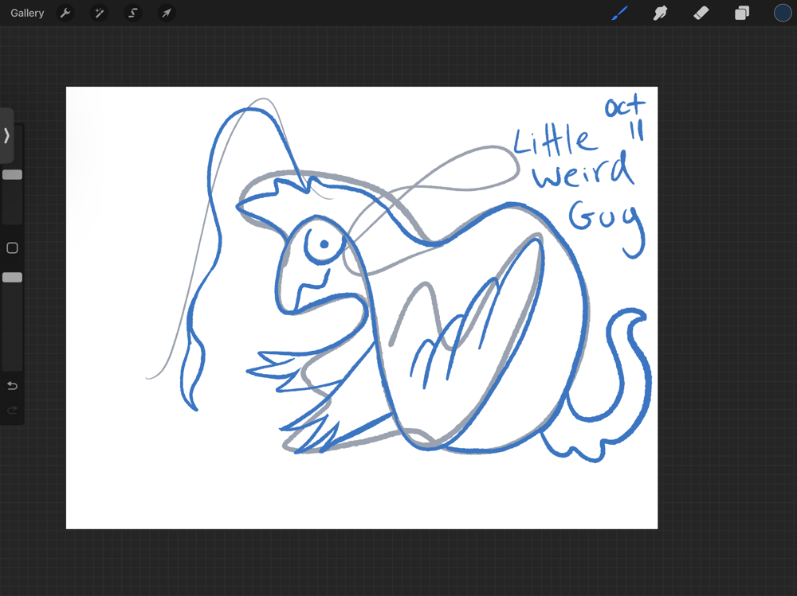
Task: Click the brush size slider handle
Action: point(12,174)
